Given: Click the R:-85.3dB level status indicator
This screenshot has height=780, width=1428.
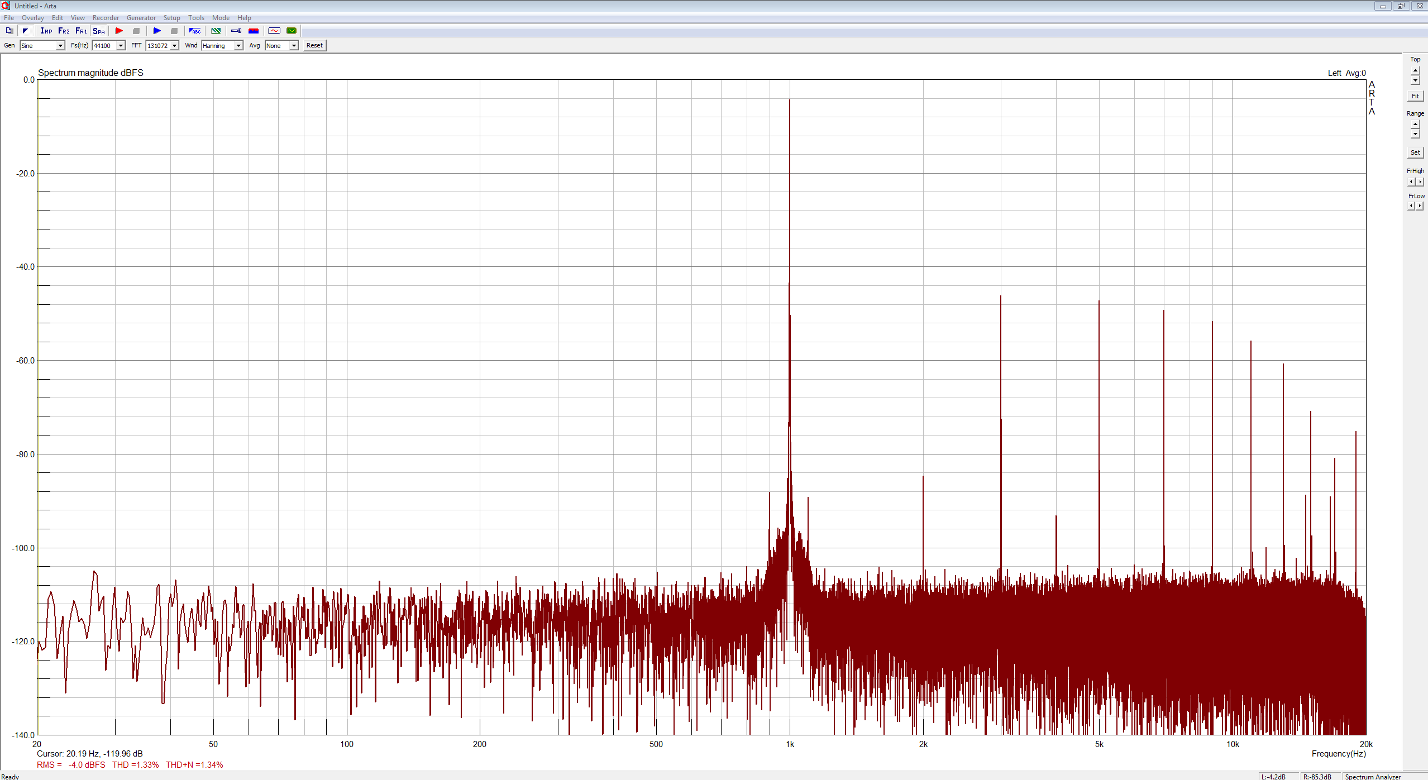Looking at the screenshot, I should click(x=1321, y=776).
